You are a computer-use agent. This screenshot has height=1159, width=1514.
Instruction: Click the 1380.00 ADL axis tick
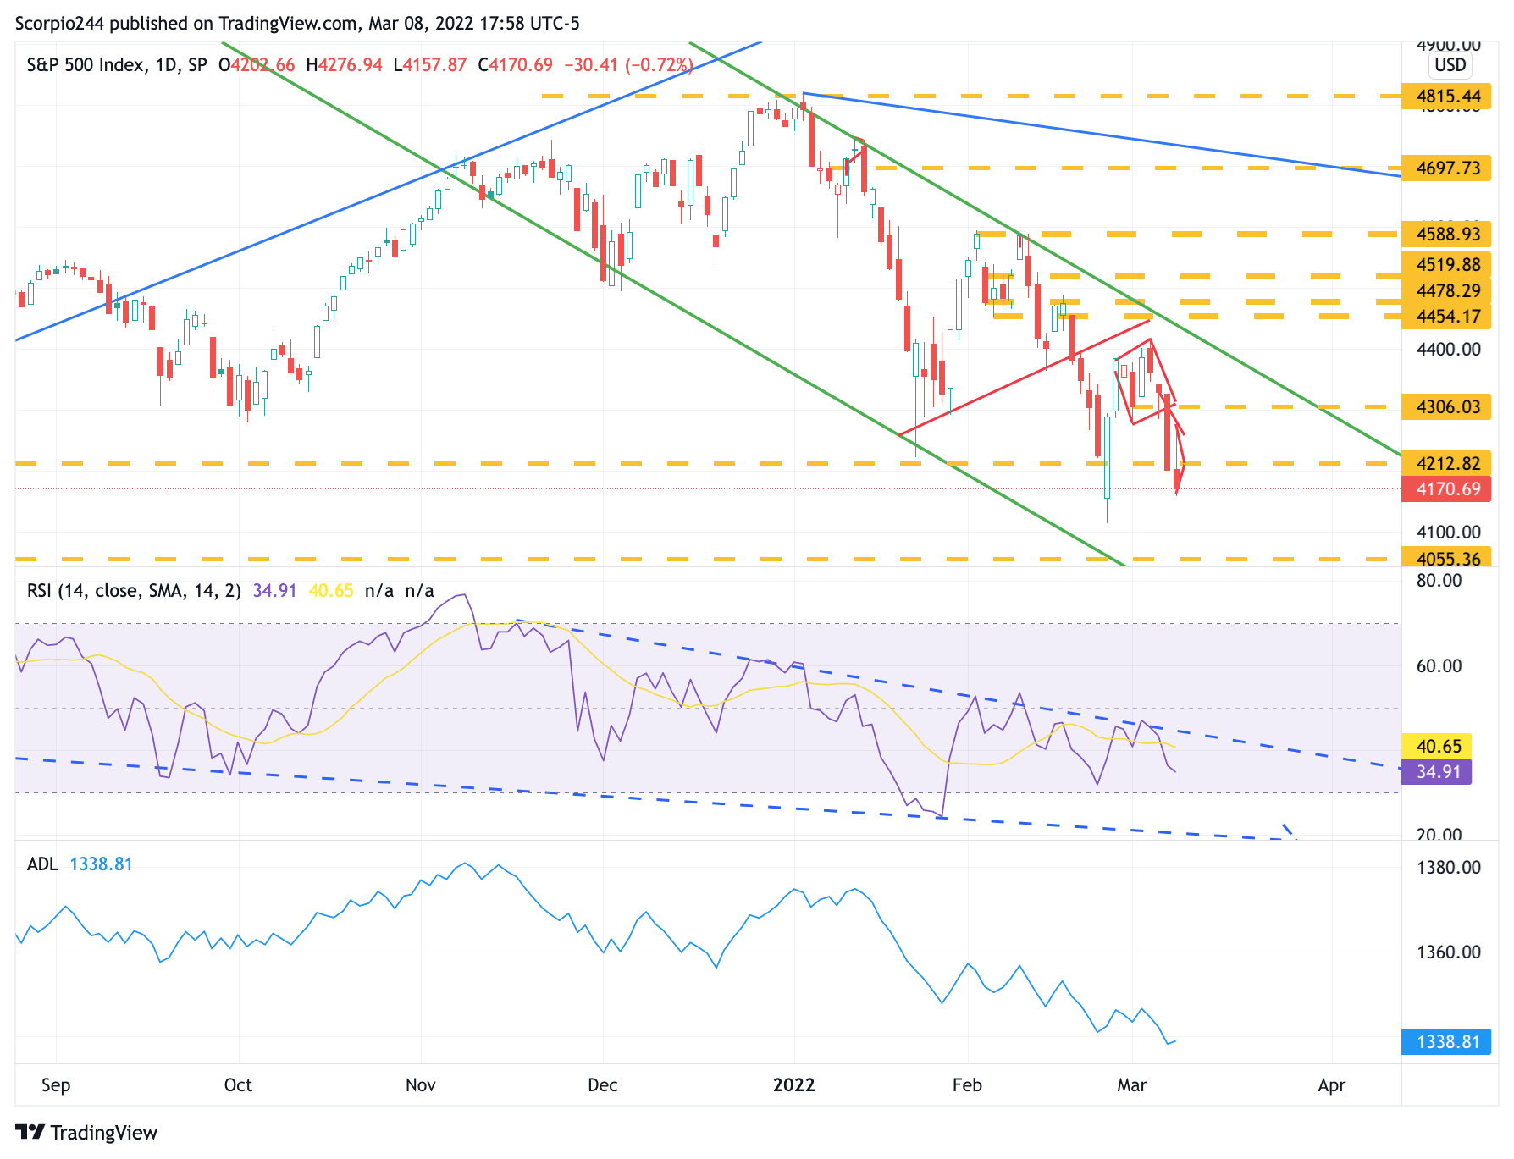click(x=1448, y=868)
